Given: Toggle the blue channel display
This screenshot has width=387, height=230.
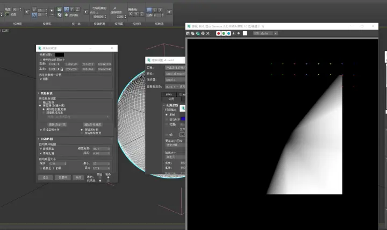Looking at the screenshot, I should point(228,33).
